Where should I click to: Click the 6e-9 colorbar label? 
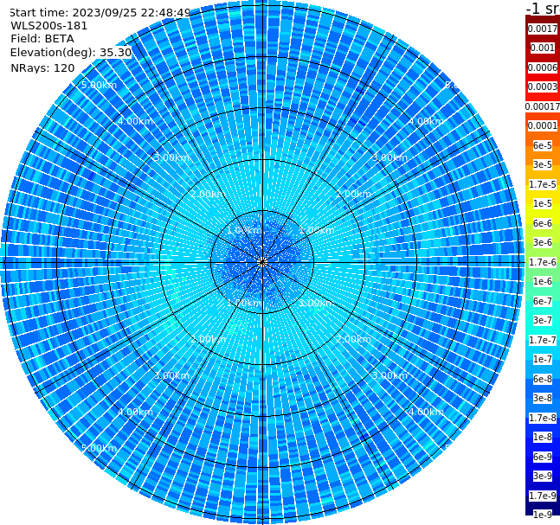(543, 457)
